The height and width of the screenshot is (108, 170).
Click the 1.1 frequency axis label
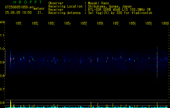click(x=2, y=35)
